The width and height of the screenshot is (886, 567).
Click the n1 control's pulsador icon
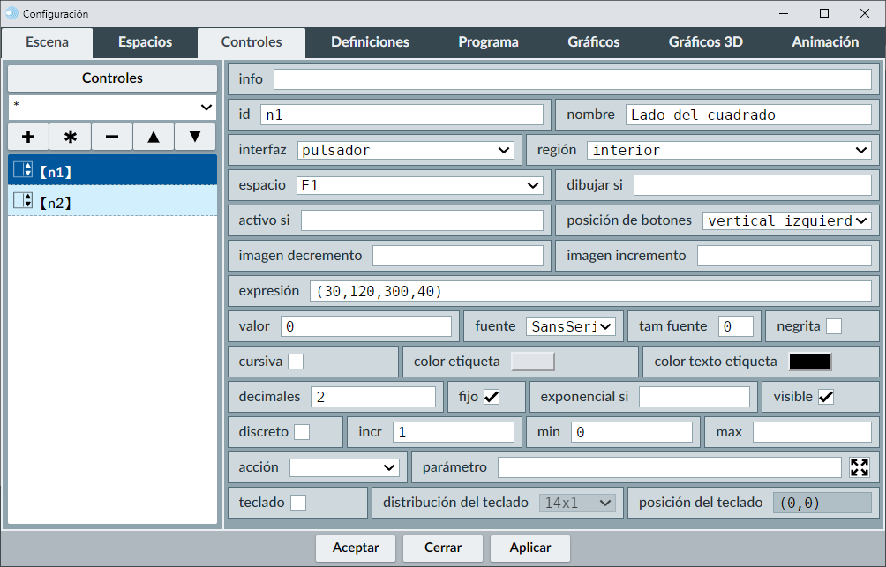point(23,170)
